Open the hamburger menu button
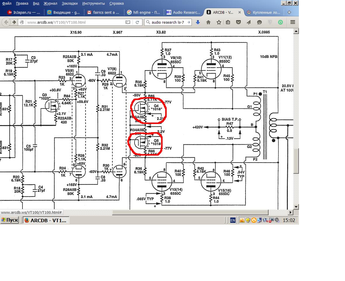 (x=292, y=22)
